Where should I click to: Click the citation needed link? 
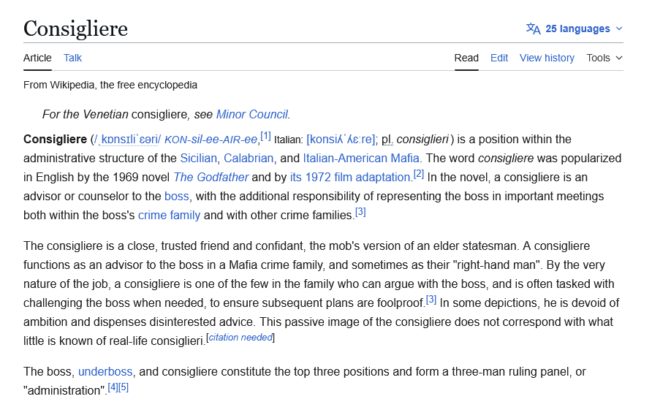(x=240, y=338)
